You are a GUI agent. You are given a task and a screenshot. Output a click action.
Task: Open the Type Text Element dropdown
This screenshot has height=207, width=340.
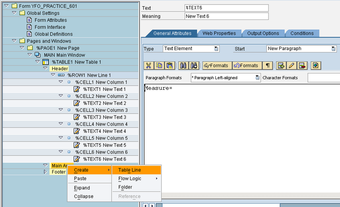[x=216, y=49]
